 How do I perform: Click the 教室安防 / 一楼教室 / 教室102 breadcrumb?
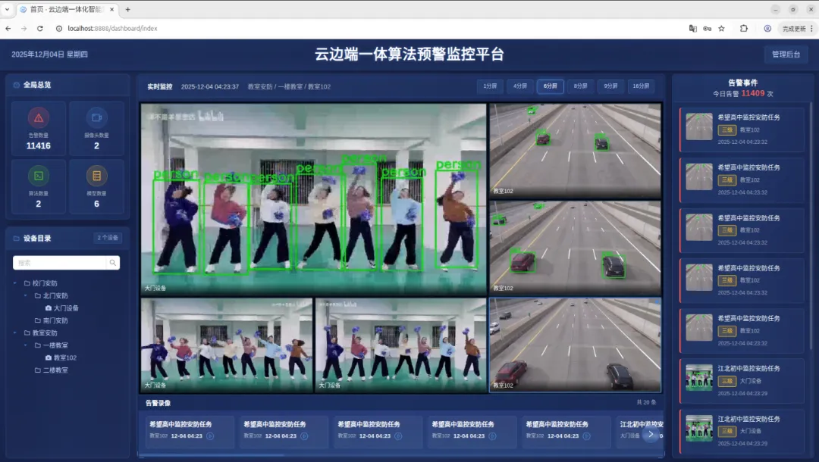coord(289,86)
